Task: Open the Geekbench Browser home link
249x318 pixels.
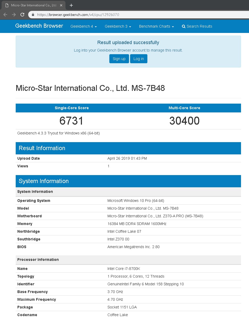Action: pyautogui.click(x=39, y=26)
